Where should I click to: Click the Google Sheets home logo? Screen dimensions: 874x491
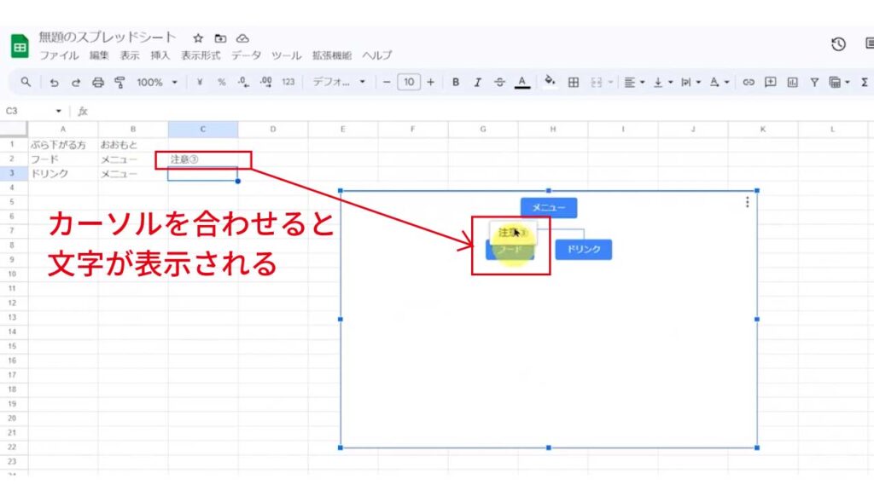pyautogui.click(x=20, y=46)
